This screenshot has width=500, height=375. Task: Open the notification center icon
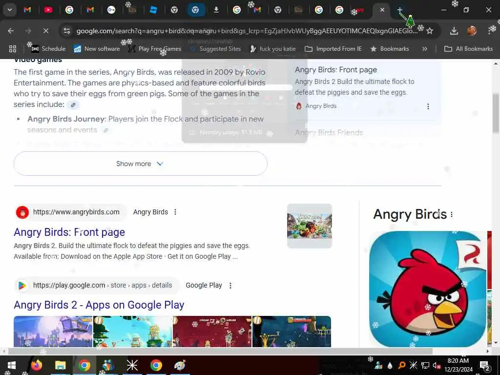[x=484, y=365]
